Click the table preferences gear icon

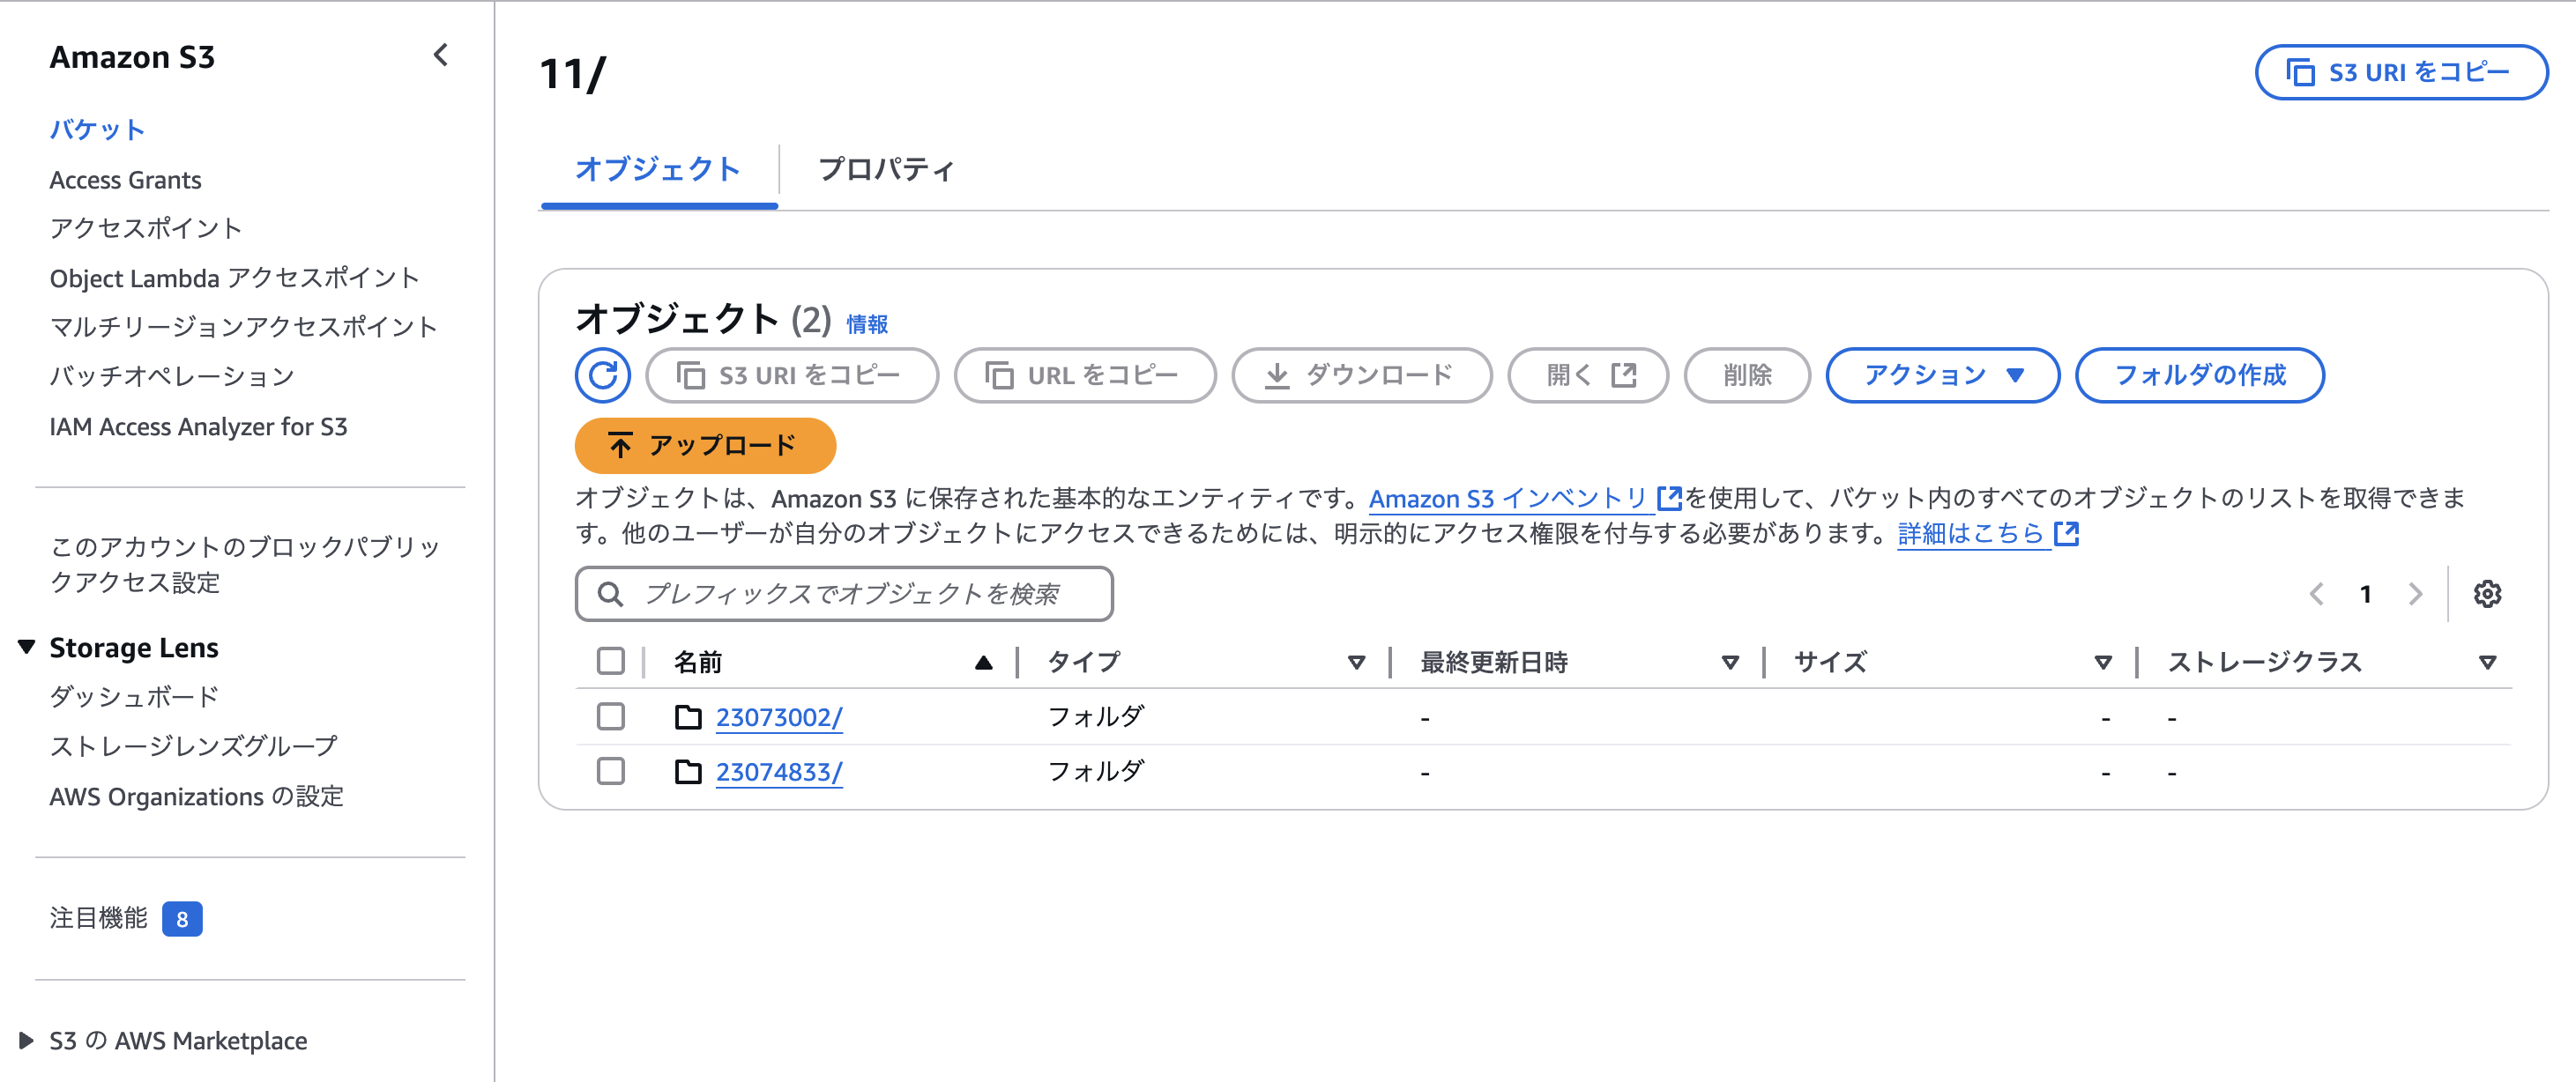click(2487, 594)
